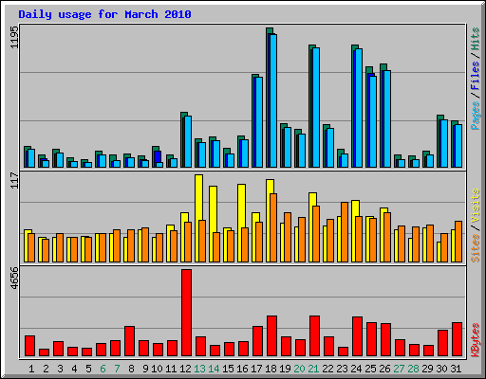Select the tallest red KBytes bar for day 12
This screenshot has width=486, height=379.
click(186, 313)
